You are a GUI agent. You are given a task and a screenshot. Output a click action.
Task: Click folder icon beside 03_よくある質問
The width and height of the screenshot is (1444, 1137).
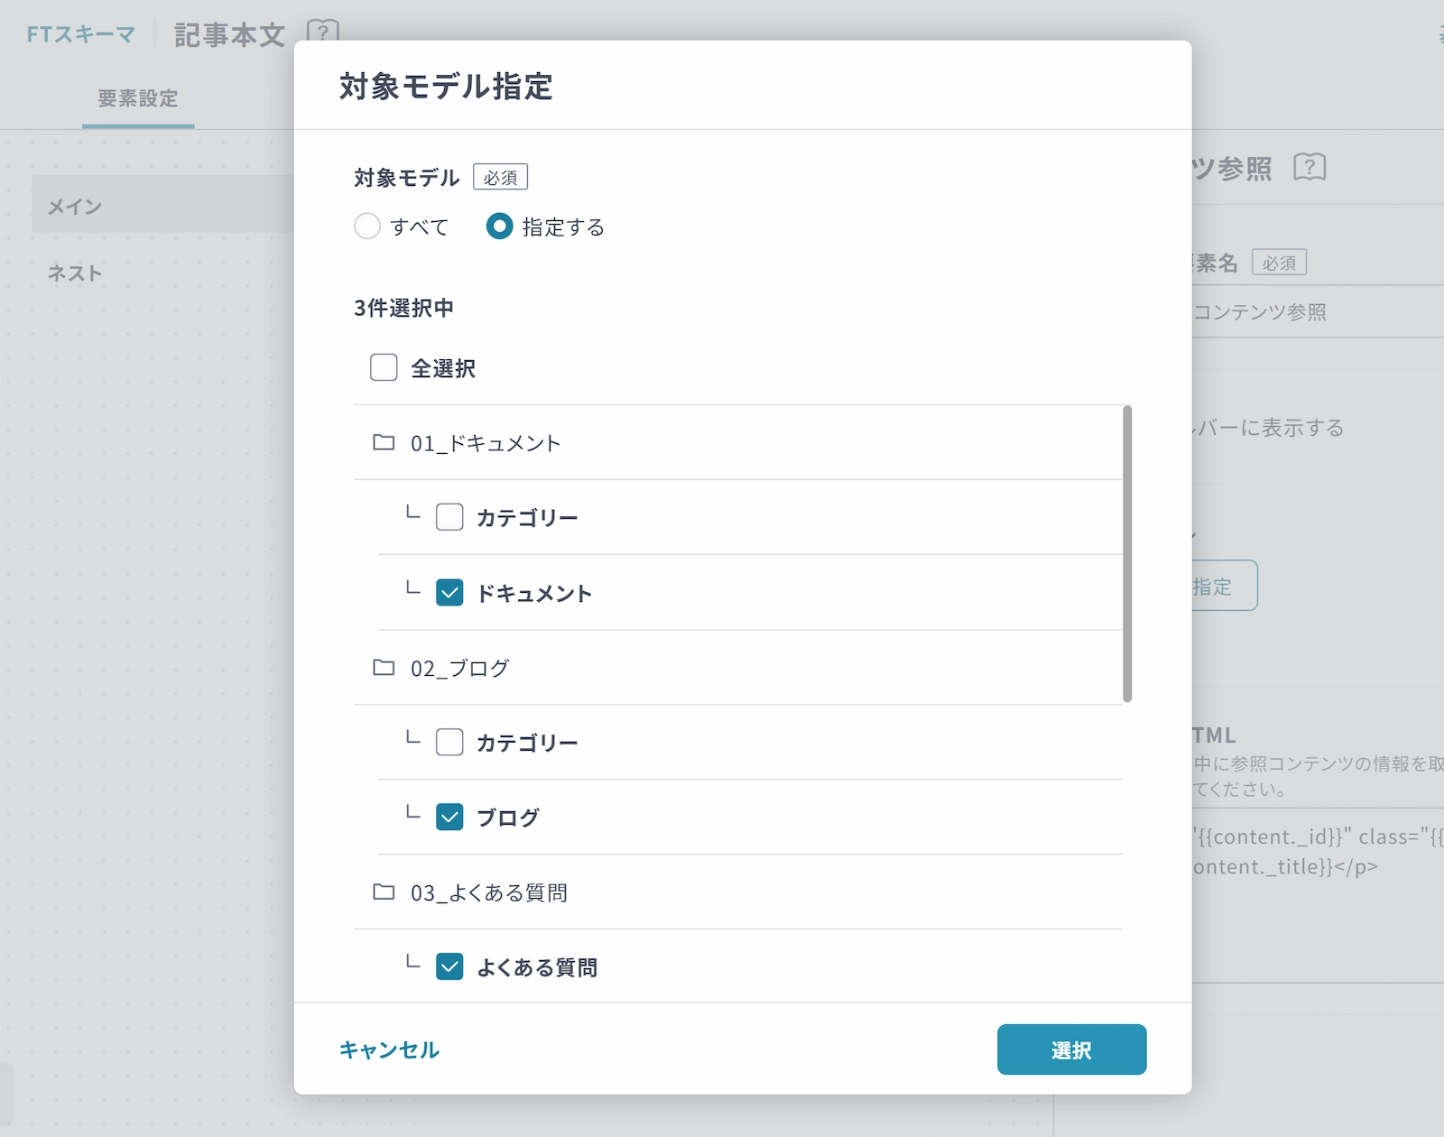(x=384, y=892)
